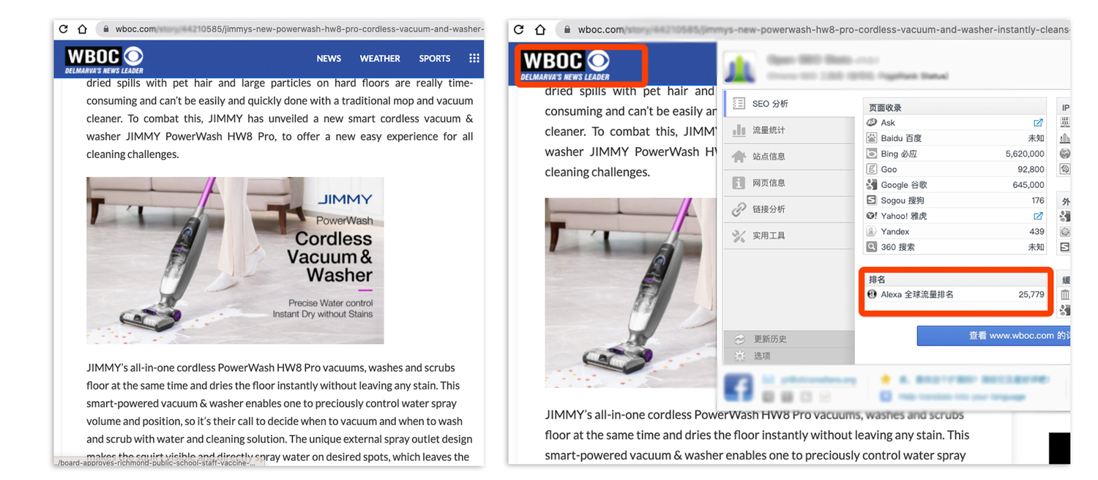The width and height of the screenshot is (1098, 480).
Task: Click the Alexa rank icon
Action: (x=872, y=294)
